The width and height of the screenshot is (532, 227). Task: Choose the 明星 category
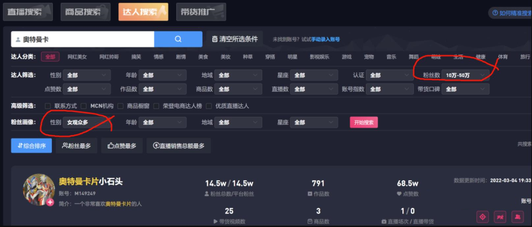pos(292,57)
